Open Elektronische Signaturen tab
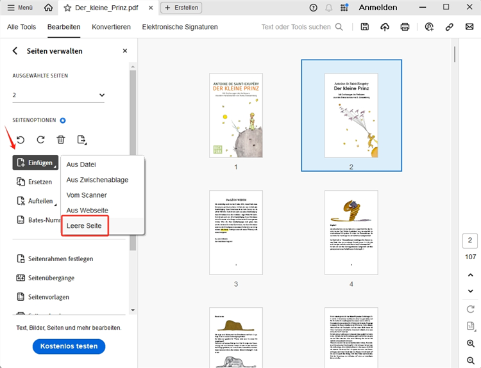This screenshot has width=481, height=368. tap(180, 27)
